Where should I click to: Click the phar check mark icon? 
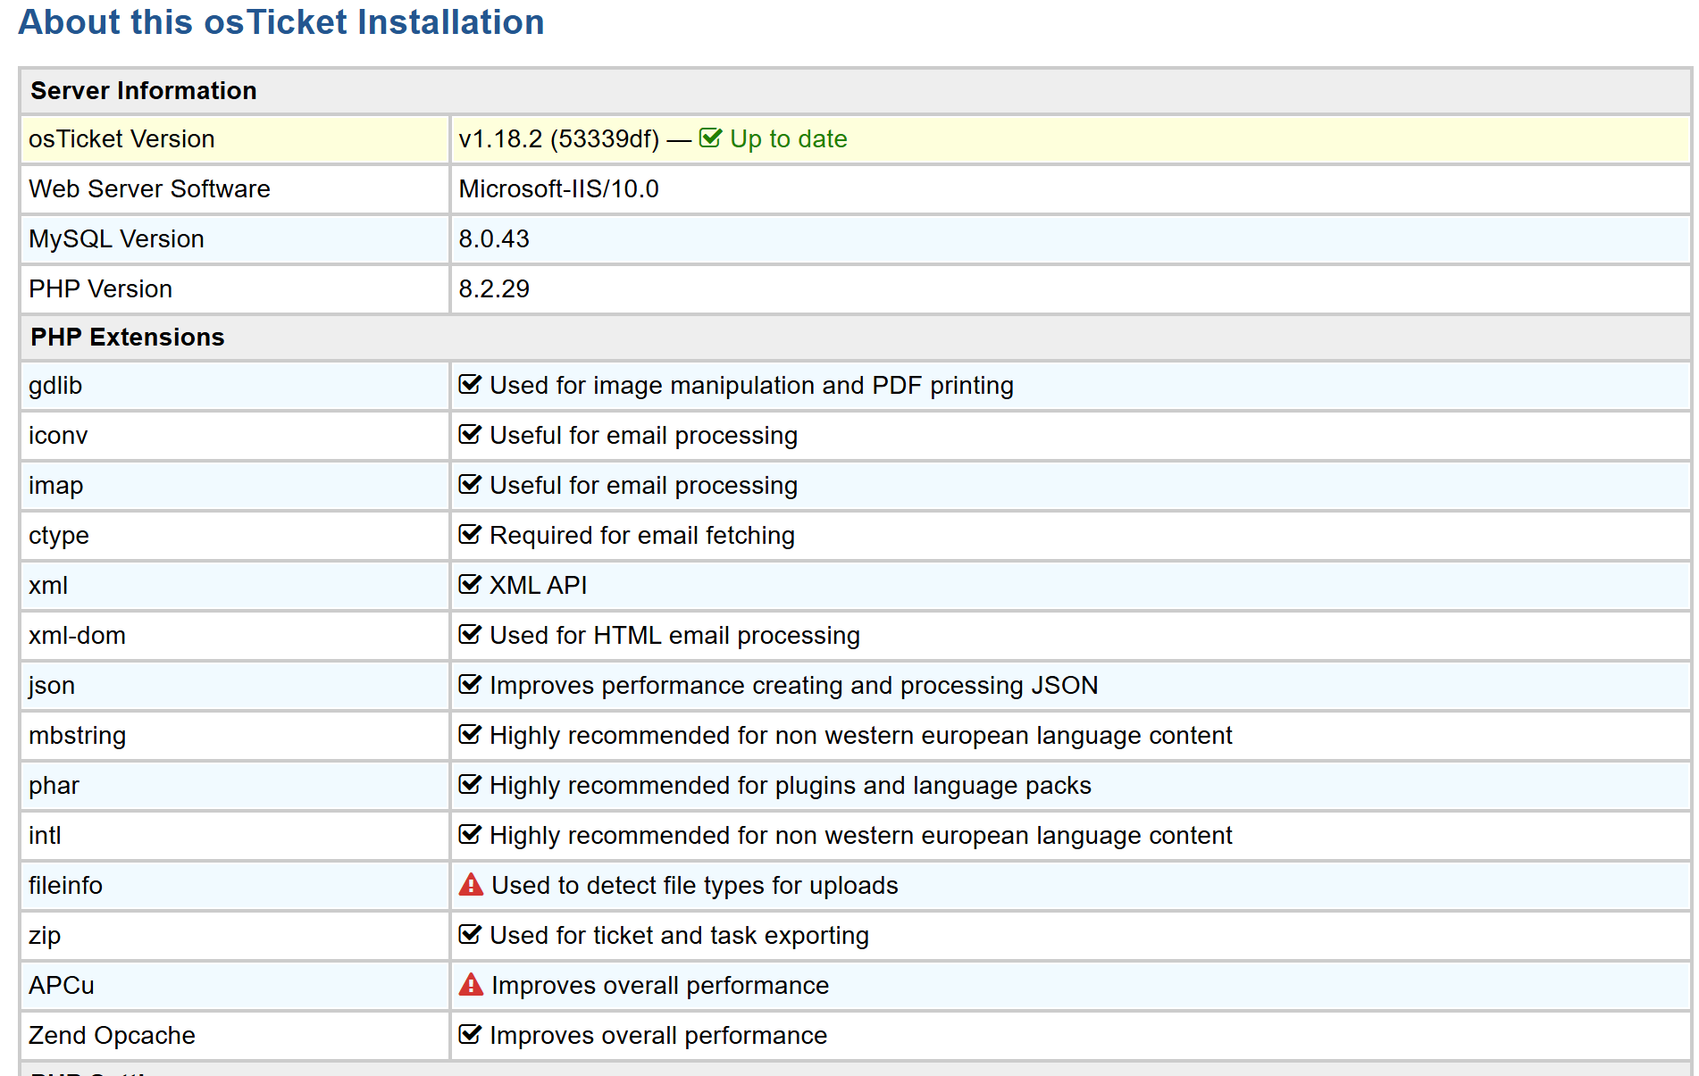point(470,785)
